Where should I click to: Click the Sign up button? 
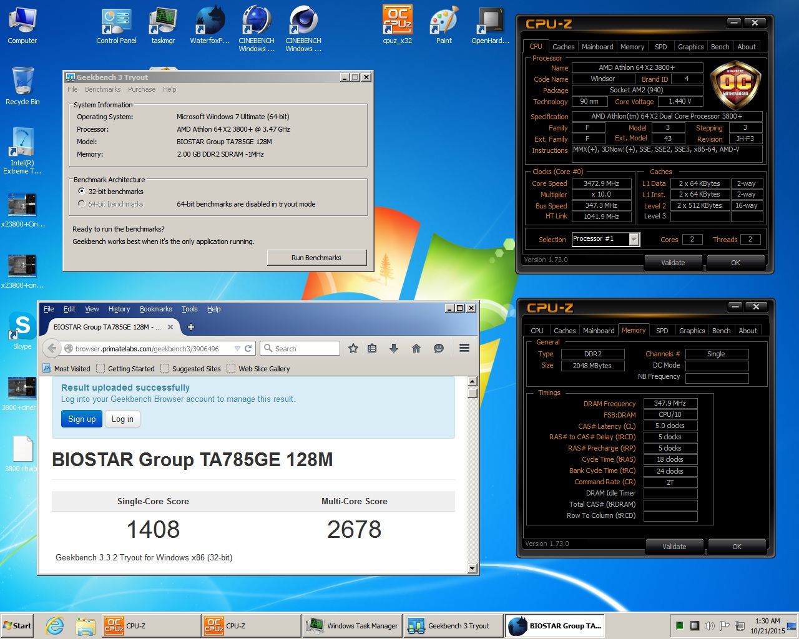pyautogui.click(x=82, y=419)
